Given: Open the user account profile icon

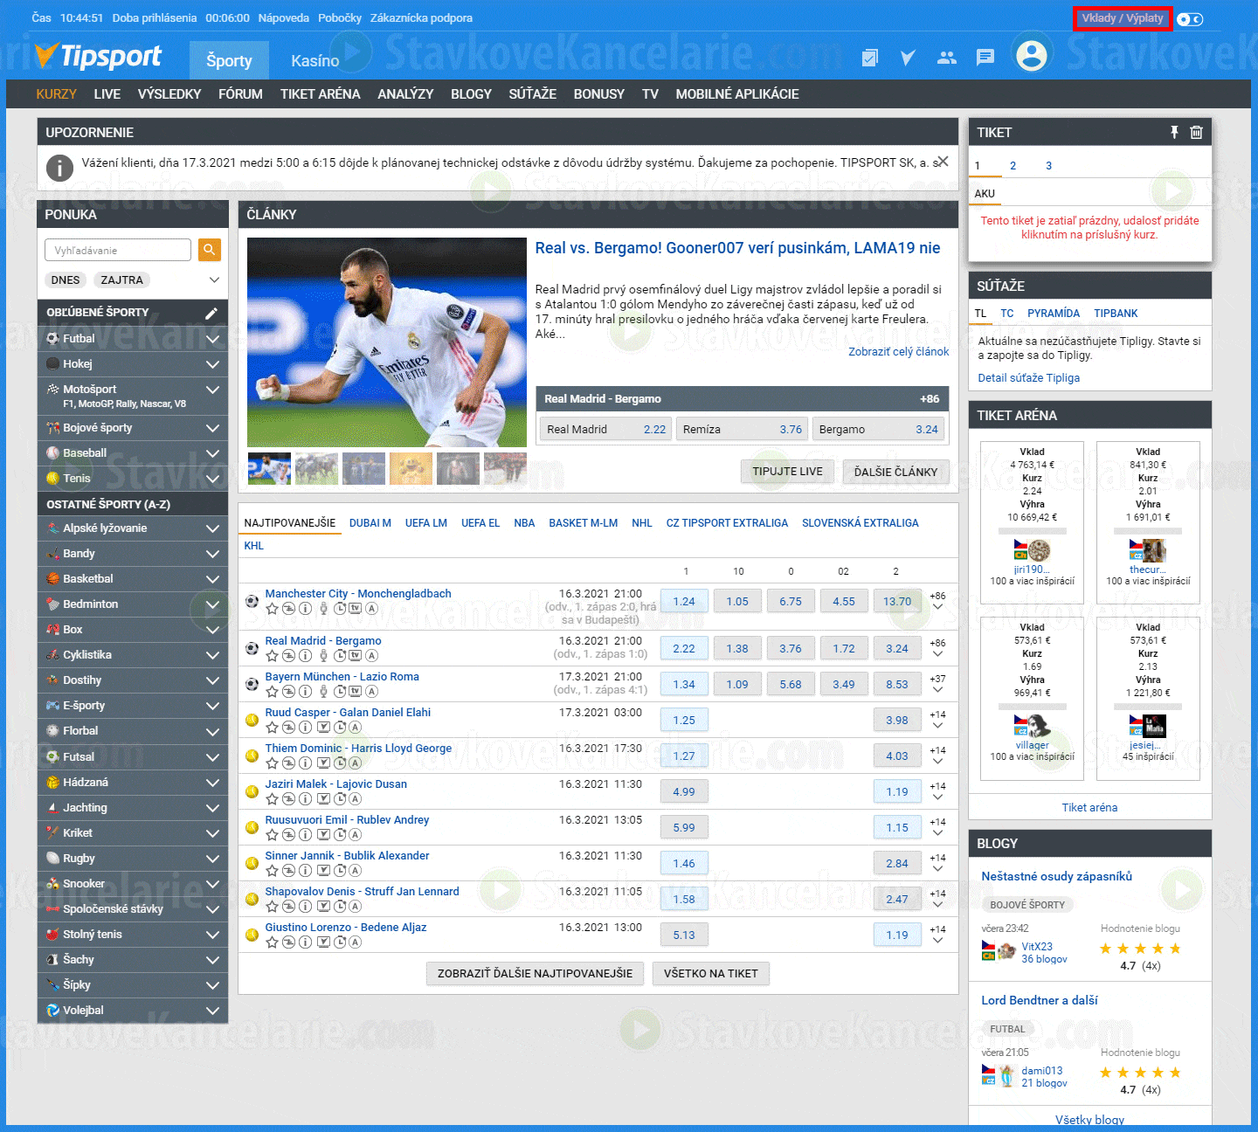Looking at the screenshot, I should click(1031, 55).
